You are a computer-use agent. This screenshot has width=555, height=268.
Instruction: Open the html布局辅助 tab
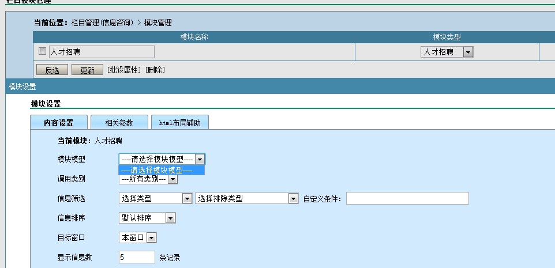[x=179, y=123]
